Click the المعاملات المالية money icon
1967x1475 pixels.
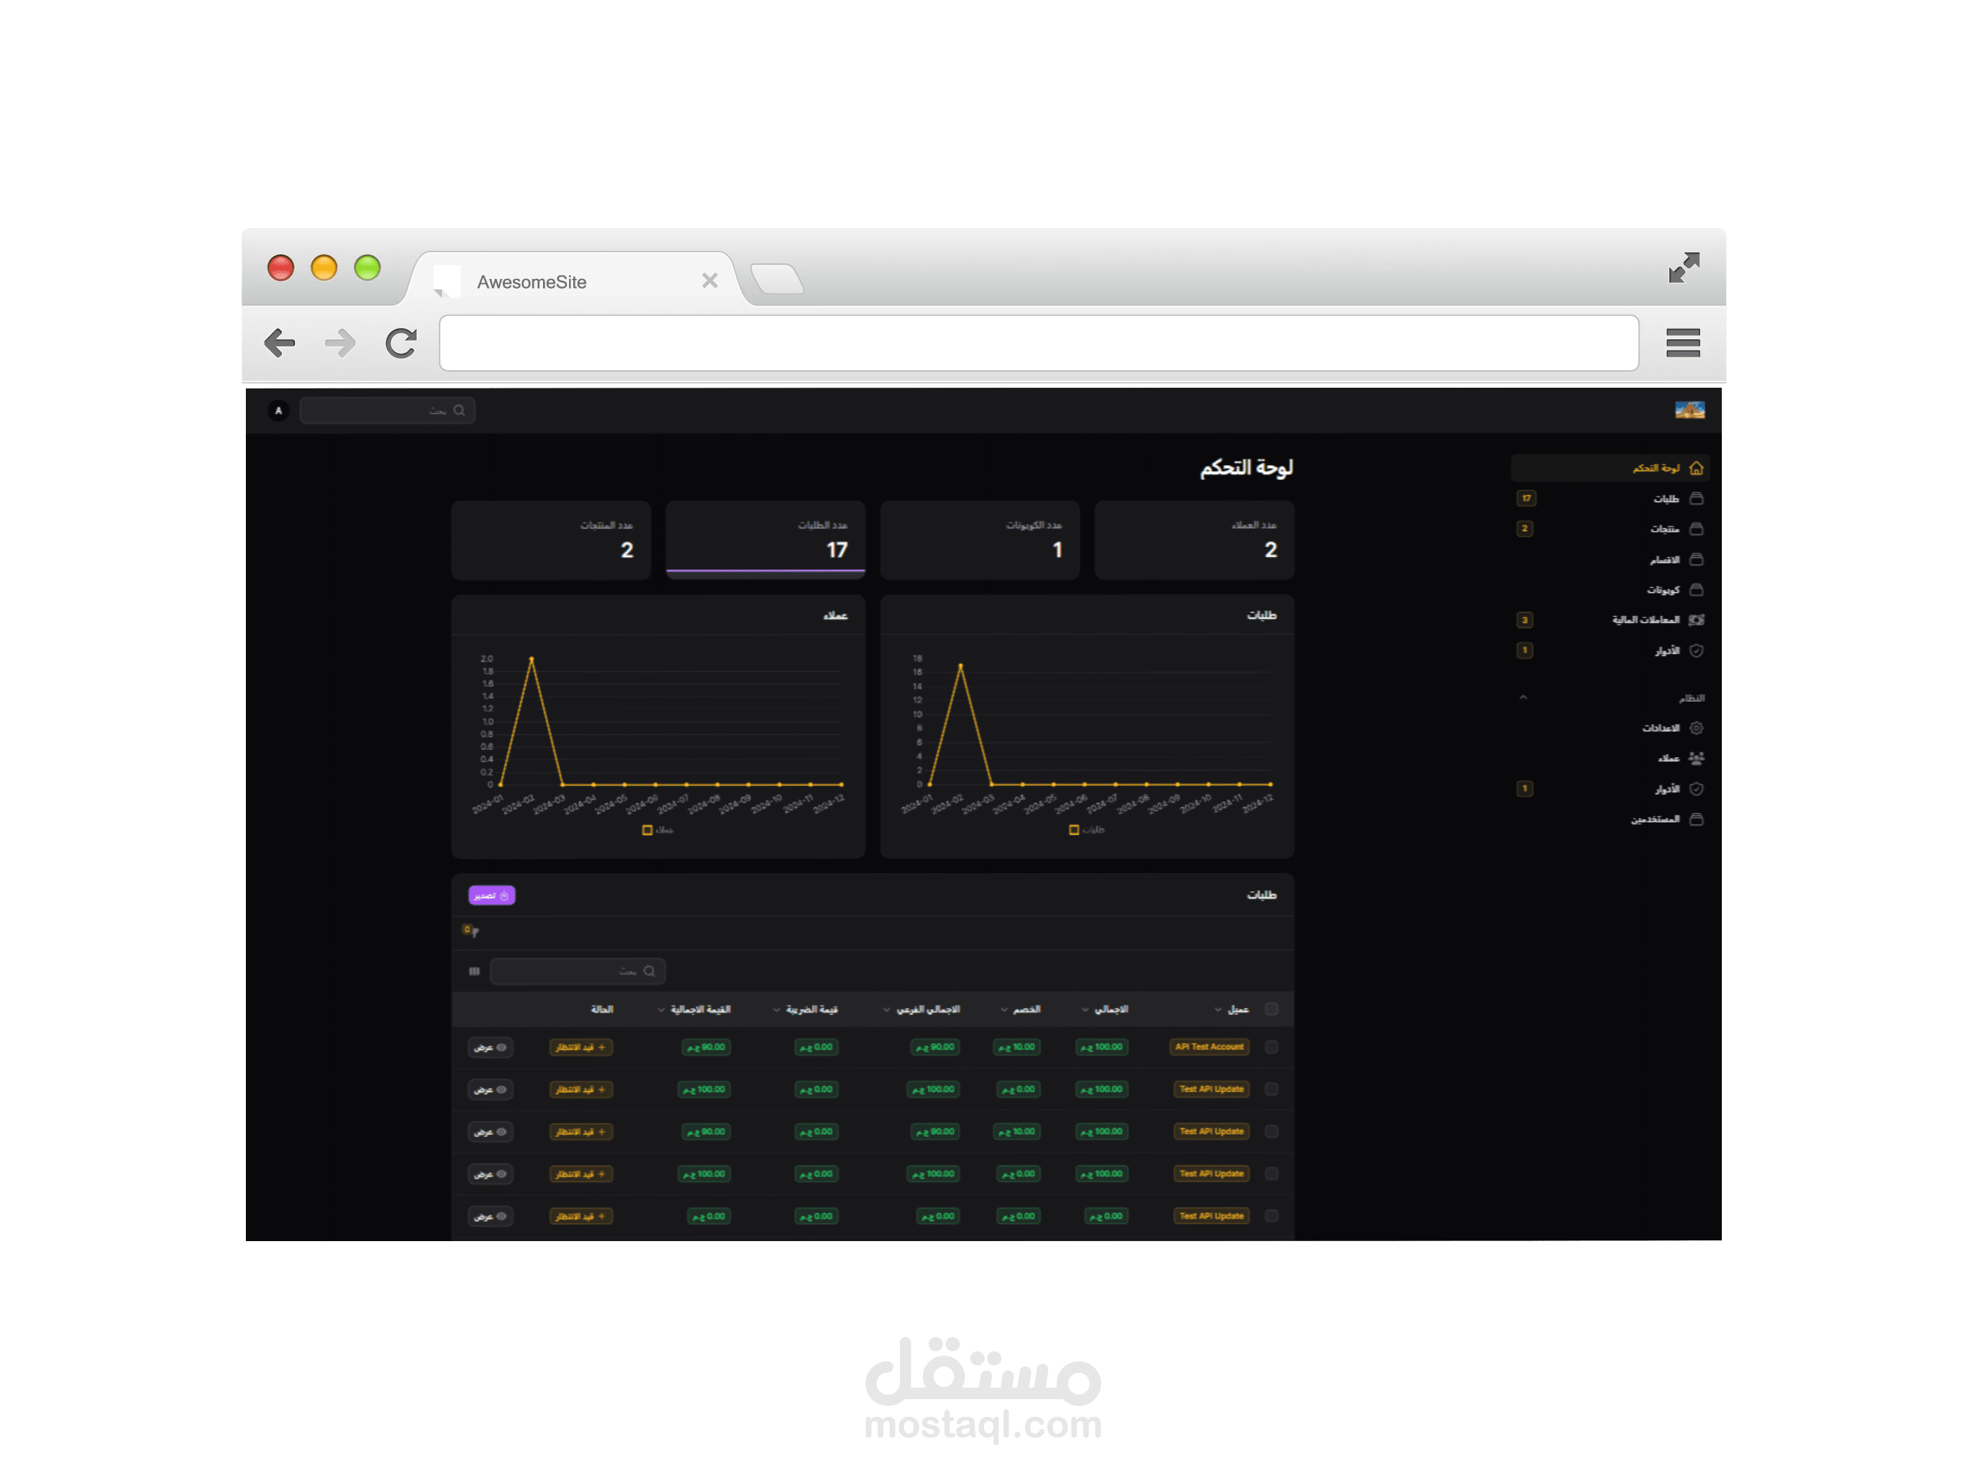pyautogui.click(x=1696, y=619)
